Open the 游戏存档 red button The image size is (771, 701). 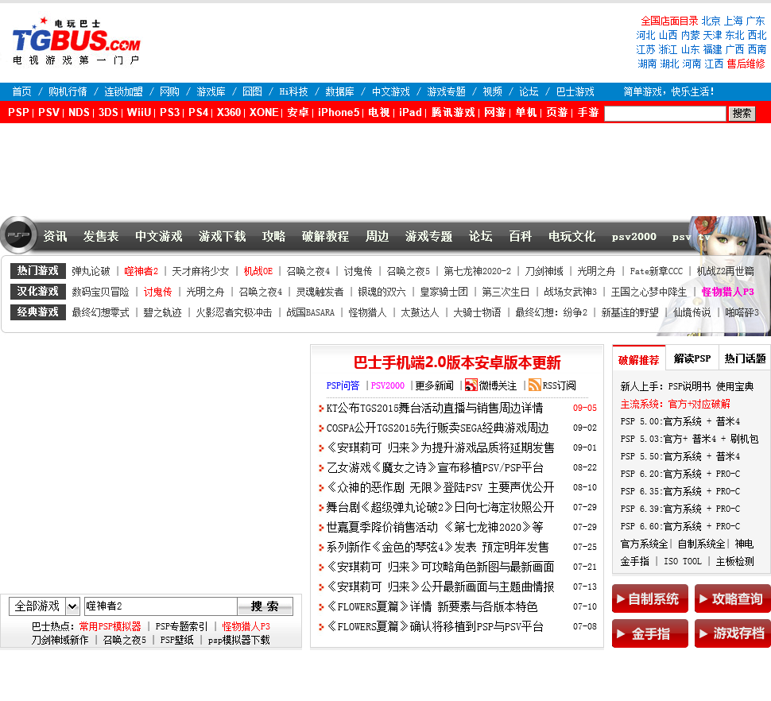[733, 633]
